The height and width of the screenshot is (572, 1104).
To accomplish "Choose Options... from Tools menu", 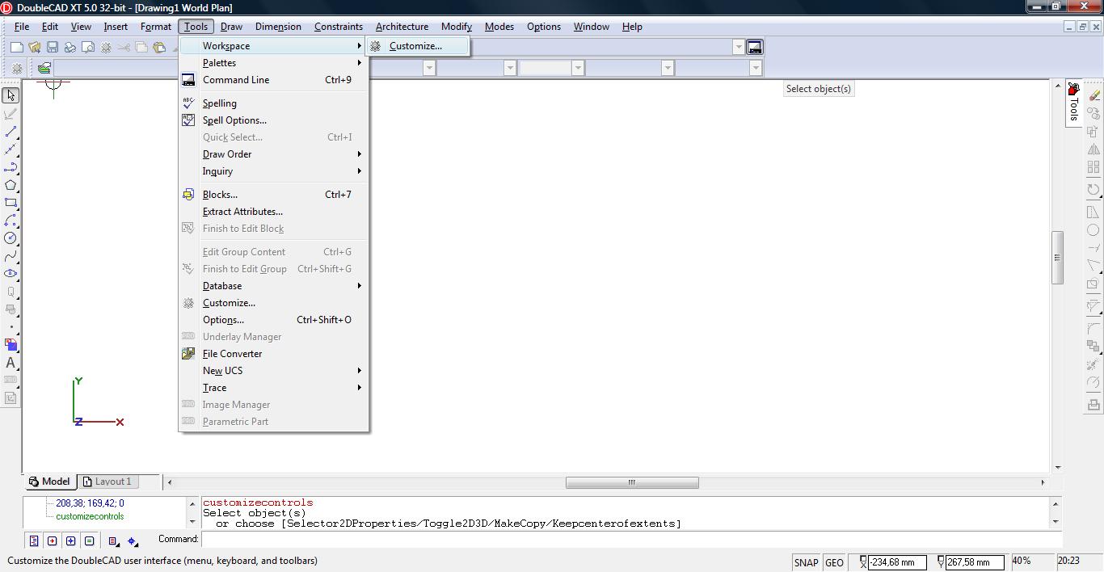I will (223, 320).
